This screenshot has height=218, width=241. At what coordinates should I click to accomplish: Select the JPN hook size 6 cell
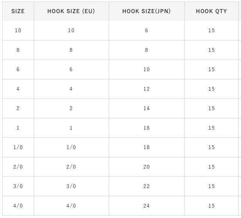click(147, 30)
